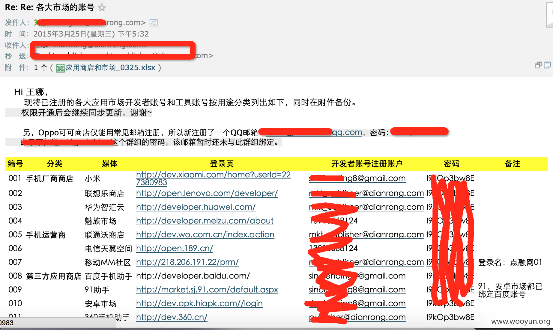Click the contact card icon next to sender
Viewport: 553px width, 330px height.
point(153,22)
